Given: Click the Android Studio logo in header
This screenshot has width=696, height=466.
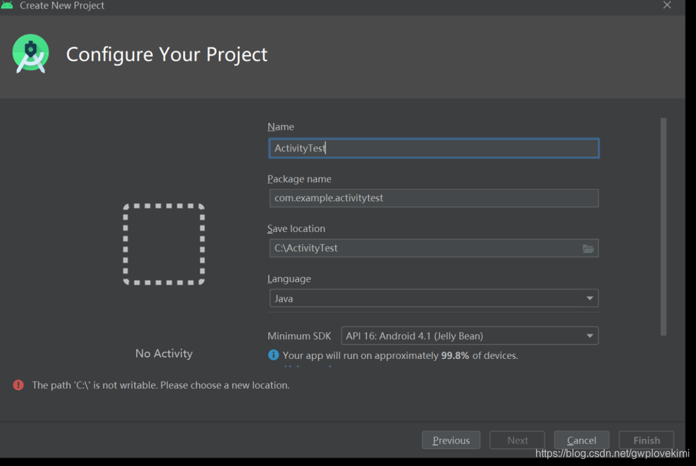Looking at the screenshot, I should pyautogui.click(x=30, y=54).
